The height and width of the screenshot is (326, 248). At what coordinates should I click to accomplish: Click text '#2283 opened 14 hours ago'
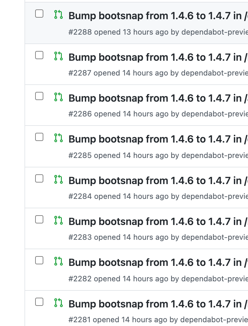click(x=118, y=238)
